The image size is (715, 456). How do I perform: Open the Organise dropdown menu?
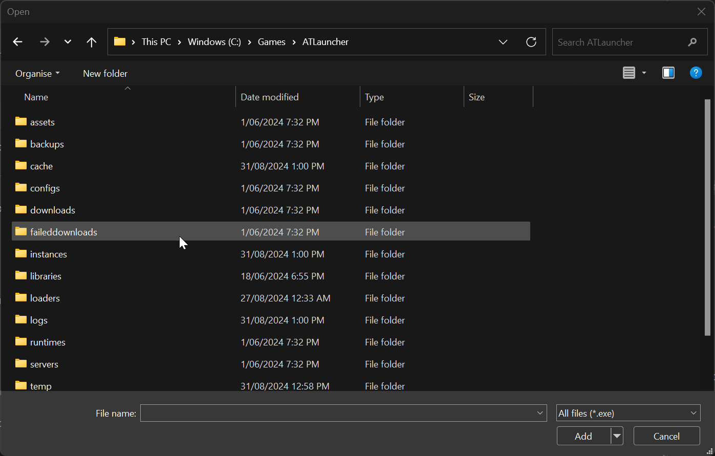(x=37, y=73)
